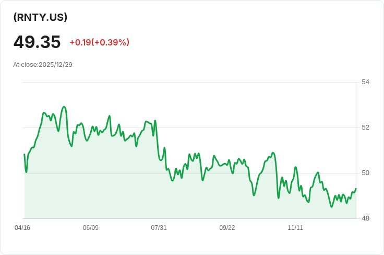This screenshot has height=255, width=384.
Task: Click the highest peak of the green line
Action: coord(64,107)
